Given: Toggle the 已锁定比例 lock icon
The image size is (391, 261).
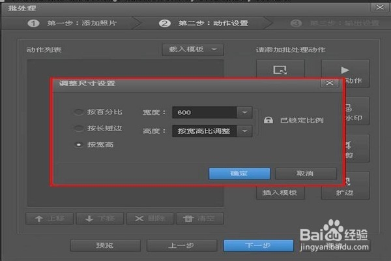Looking at the screenshot, I should pyautogui.click(x=268, y=120).
